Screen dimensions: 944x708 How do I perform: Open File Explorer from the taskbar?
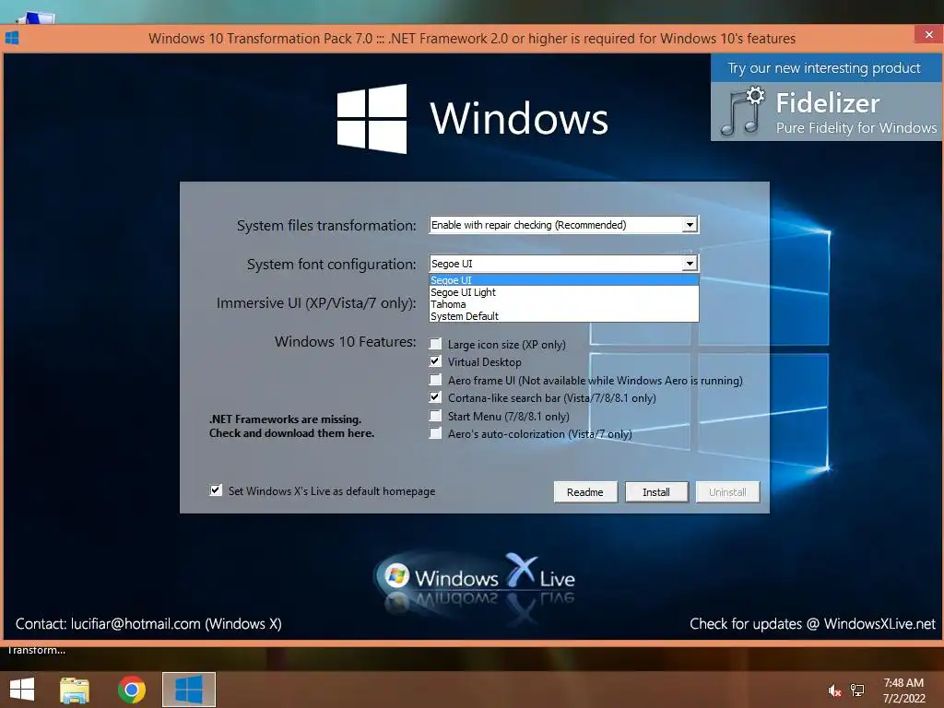click(75, 690)
